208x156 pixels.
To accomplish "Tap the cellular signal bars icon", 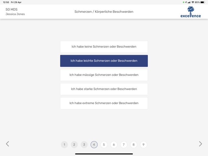I will 189,2.
